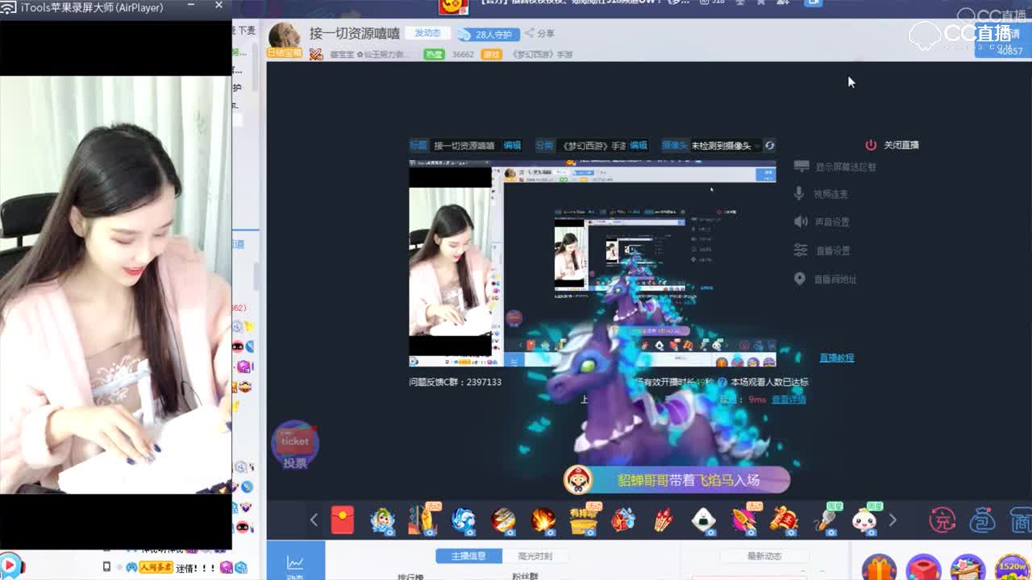Open 直播间地址 location option

pyautogui.click(x=826, y=280)
